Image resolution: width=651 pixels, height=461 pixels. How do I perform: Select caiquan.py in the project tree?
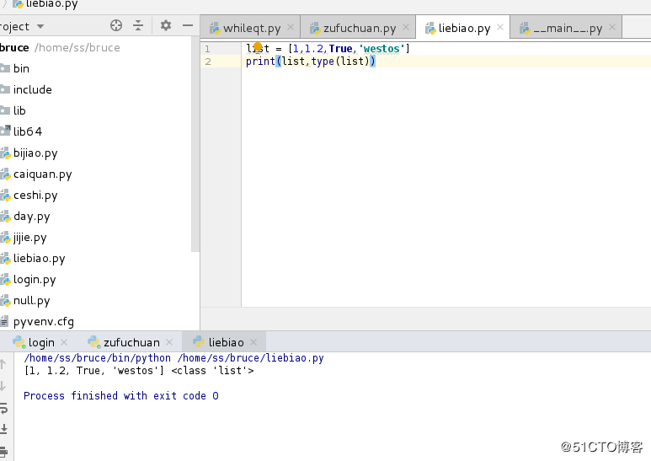[42, 174]
